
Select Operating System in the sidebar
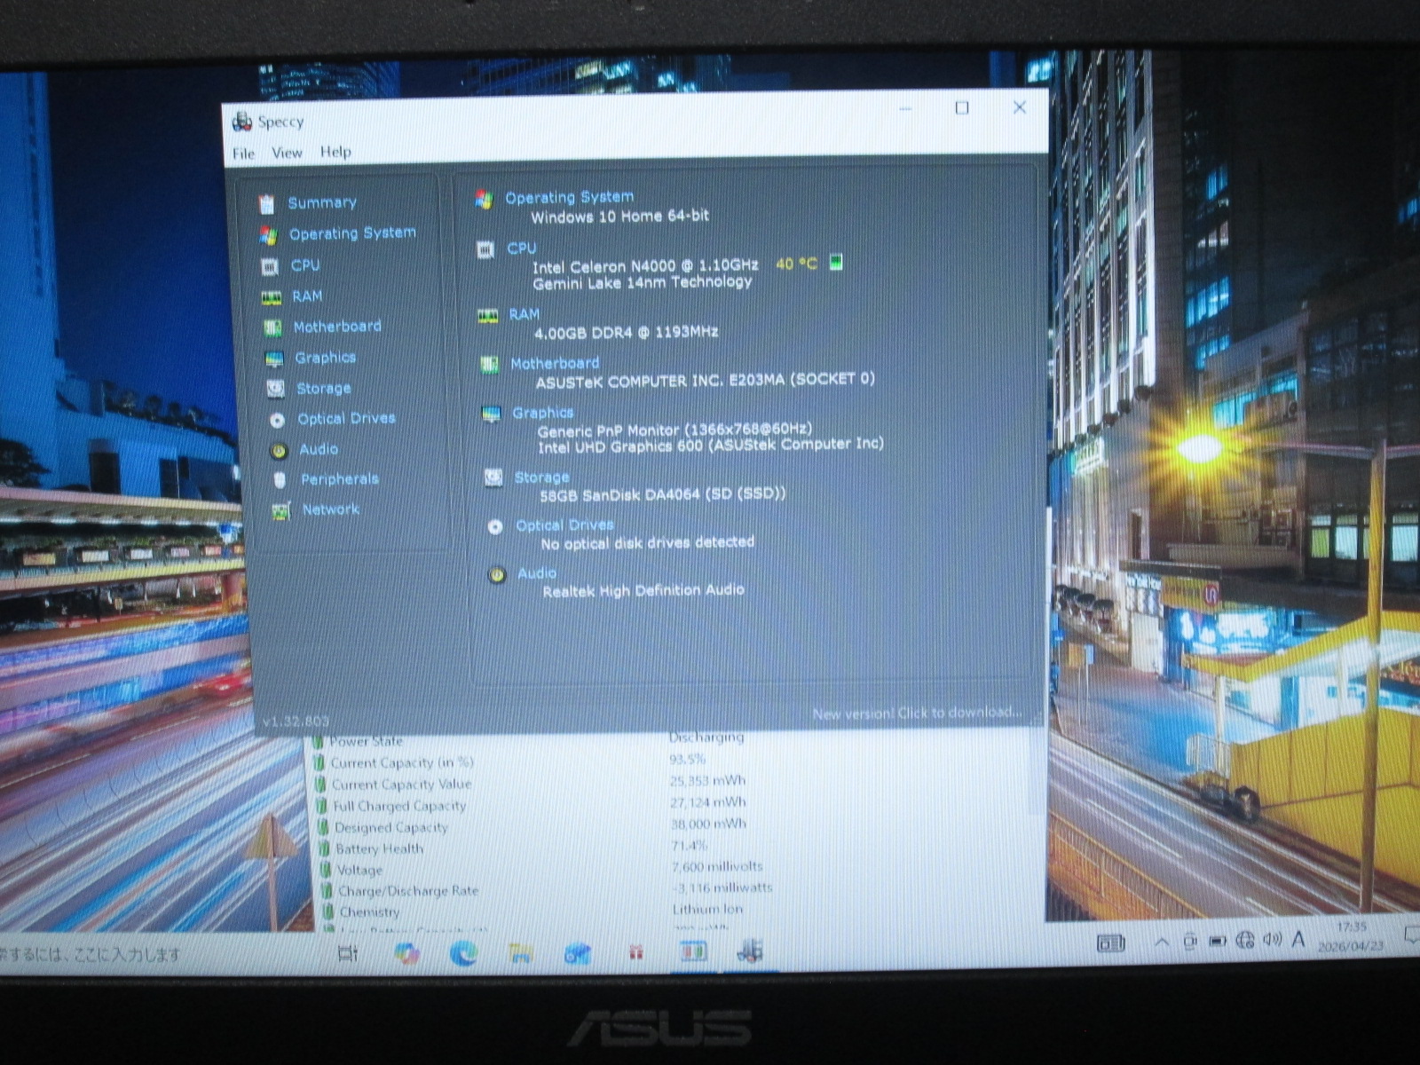[x=351, y=233]
